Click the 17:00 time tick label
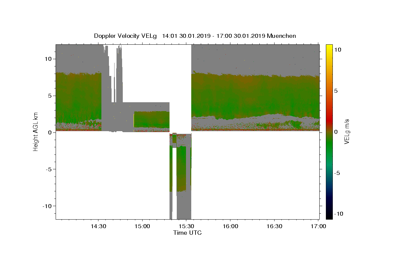This screenshot has width=395, height=263. click(319, 226)
